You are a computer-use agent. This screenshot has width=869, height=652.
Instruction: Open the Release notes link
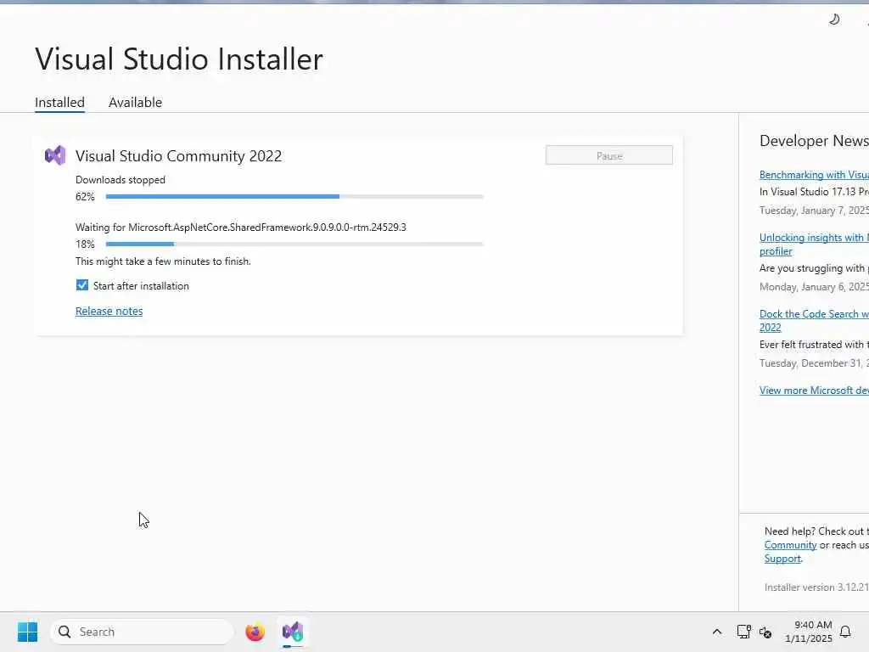tap(109, 311)
